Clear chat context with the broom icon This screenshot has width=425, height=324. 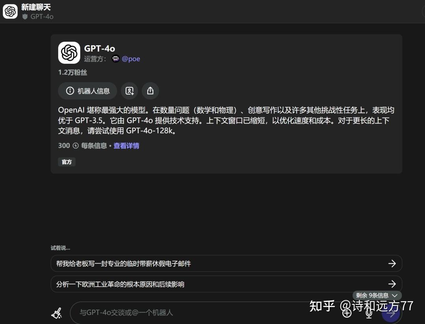click(57, 313)
